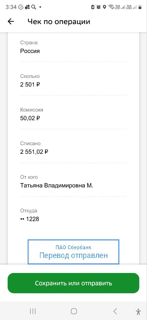Tap the Wi-Fi signal status icon

pos(111,7)
